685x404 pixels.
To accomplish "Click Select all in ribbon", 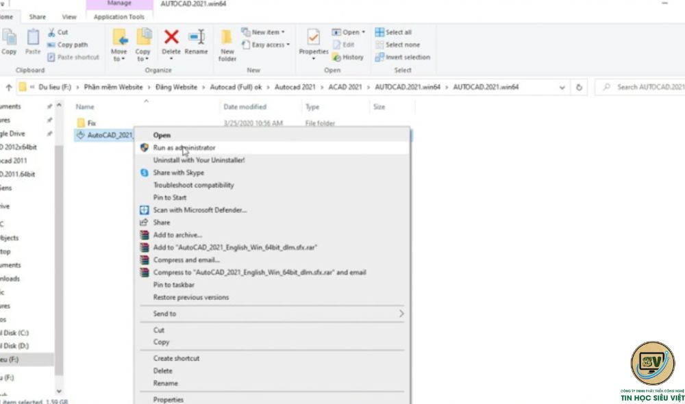I will click(393, 32).
